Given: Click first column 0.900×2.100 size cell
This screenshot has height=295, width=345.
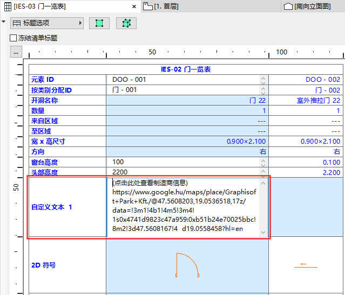Looking at the screenshot, I should [x=187, y=142].
